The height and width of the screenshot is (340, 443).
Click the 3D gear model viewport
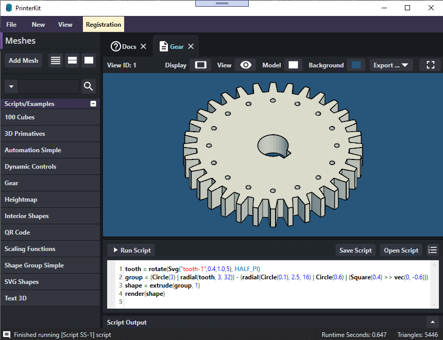tap(273, 155)
